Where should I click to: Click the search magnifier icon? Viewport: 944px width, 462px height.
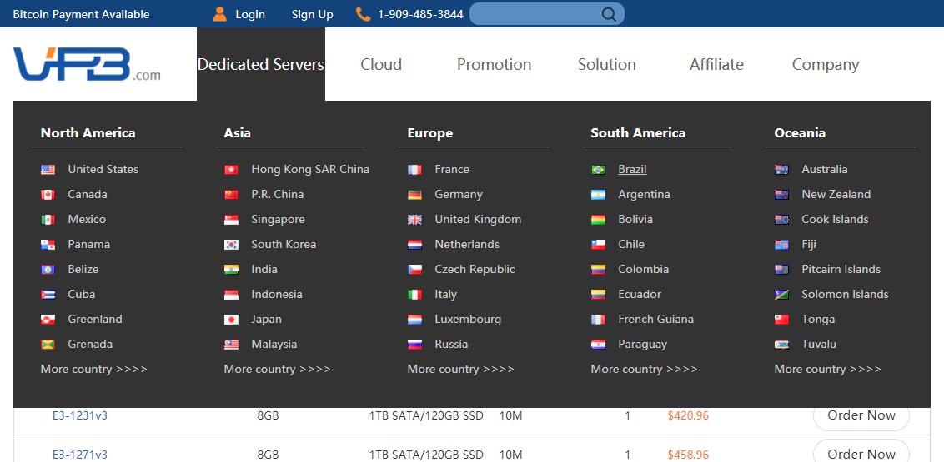point(609,14)
